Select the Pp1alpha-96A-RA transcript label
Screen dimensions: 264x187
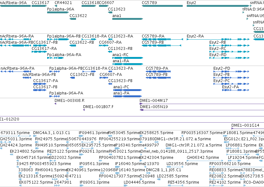tap(64, 55)
